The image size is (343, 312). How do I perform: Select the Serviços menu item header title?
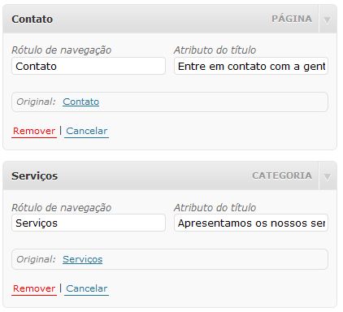point(34,176)
